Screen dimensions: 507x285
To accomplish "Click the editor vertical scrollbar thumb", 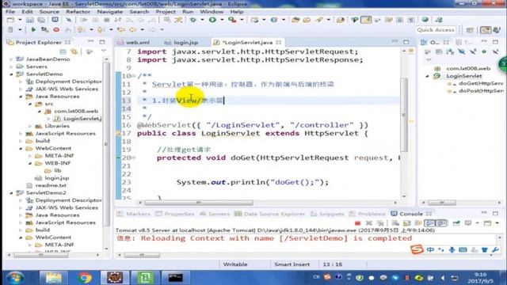I will click(x=404, y=114).
